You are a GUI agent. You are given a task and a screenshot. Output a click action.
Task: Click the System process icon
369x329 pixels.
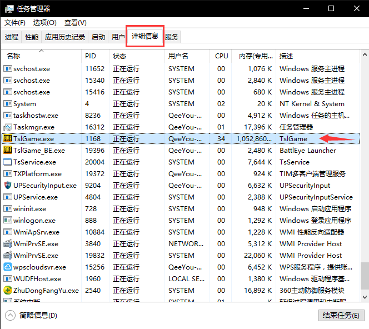[8, 104]
